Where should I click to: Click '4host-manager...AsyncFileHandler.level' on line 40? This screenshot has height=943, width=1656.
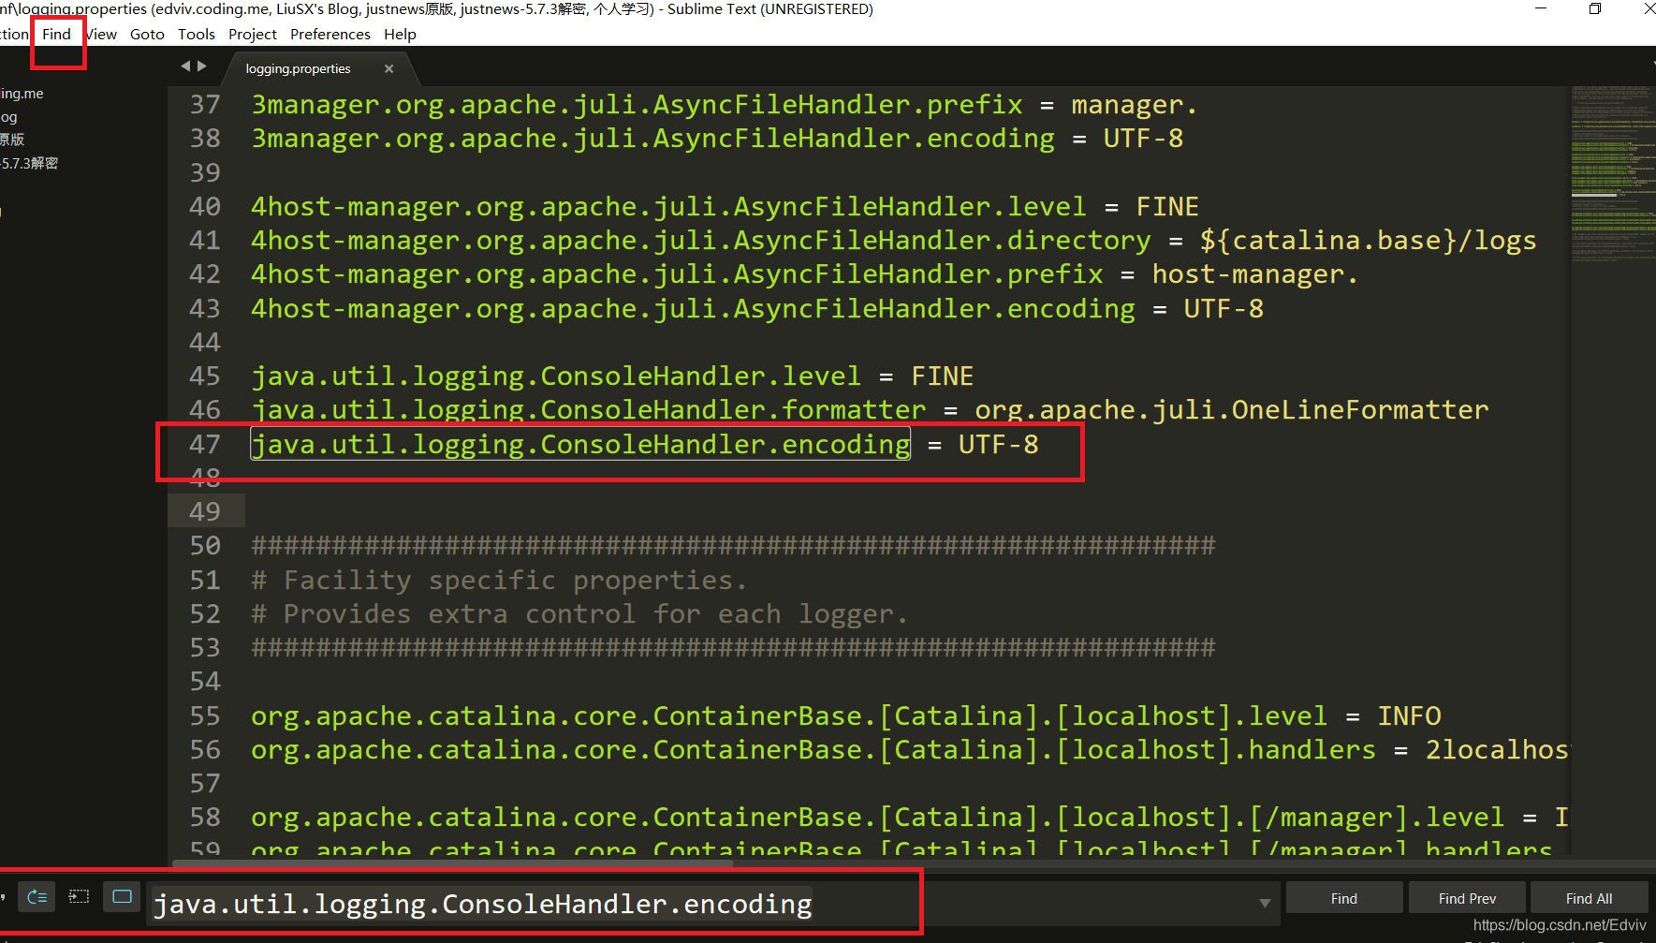click(x=668, y=206)
